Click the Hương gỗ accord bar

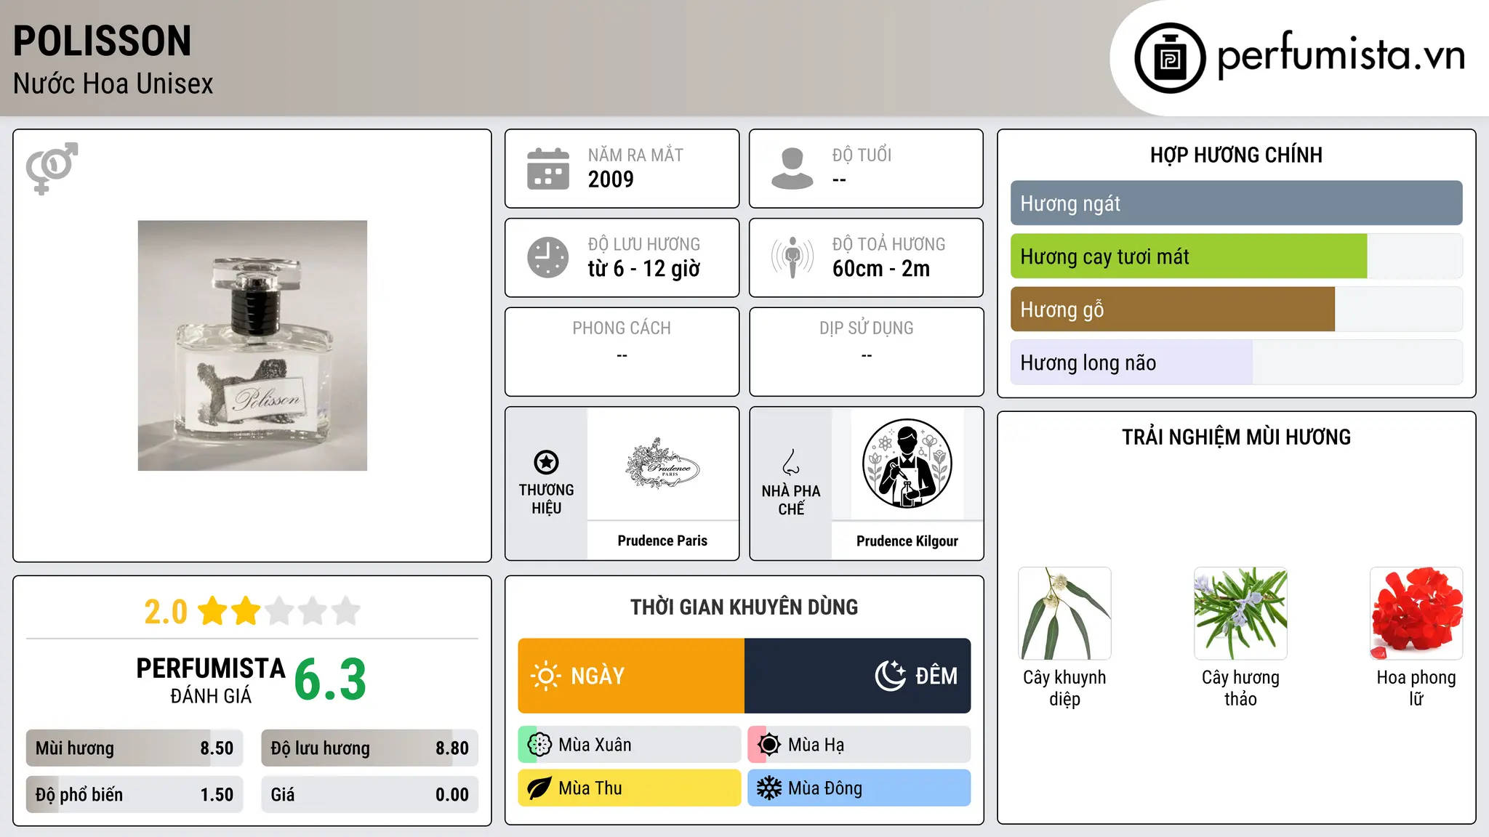pos(1237,310)
